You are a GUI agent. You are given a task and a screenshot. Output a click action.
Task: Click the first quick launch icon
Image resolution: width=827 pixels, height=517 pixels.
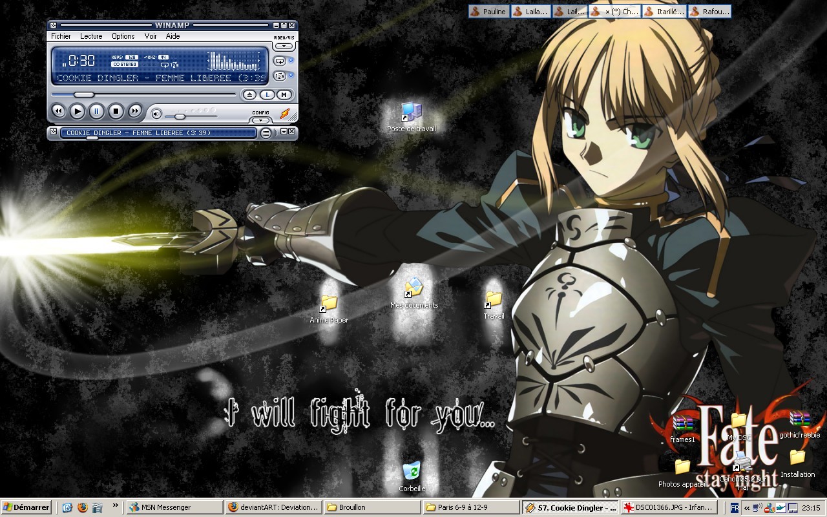[67, 507]
